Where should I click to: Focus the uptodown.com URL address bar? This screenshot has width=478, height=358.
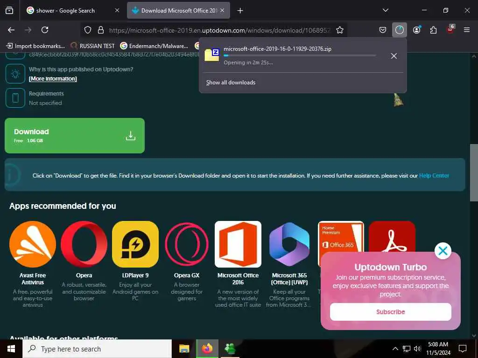click(219, 30)
